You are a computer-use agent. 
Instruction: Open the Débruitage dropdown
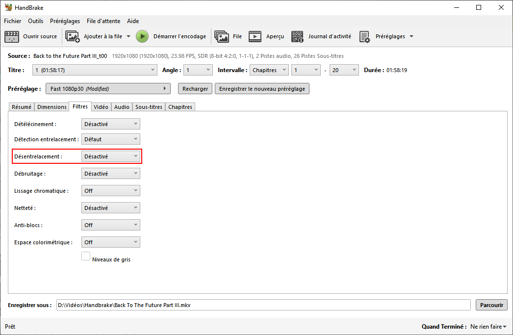pyautogui.click(x=110, y=174)
